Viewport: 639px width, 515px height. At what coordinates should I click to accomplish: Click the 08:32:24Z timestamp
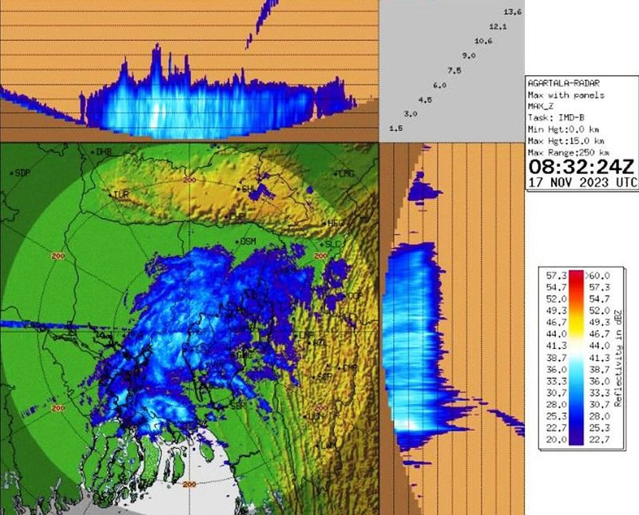581,166
